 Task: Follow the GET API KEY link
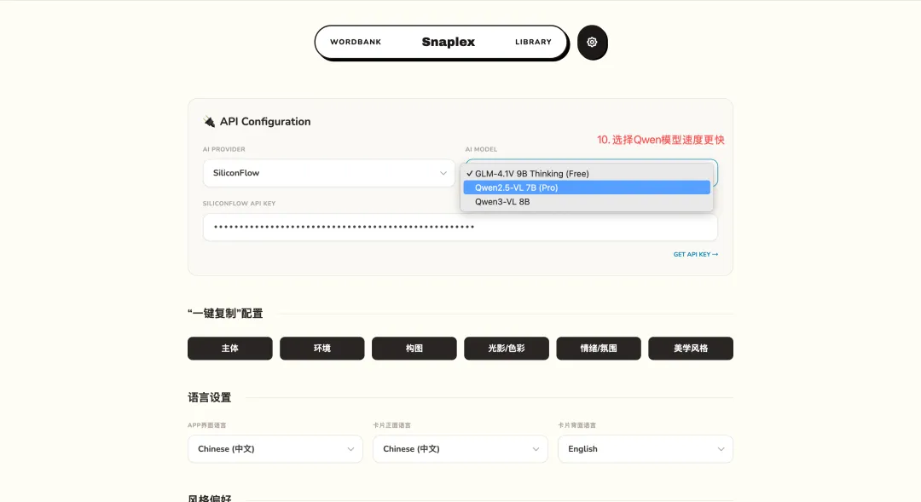pos(696,254)
